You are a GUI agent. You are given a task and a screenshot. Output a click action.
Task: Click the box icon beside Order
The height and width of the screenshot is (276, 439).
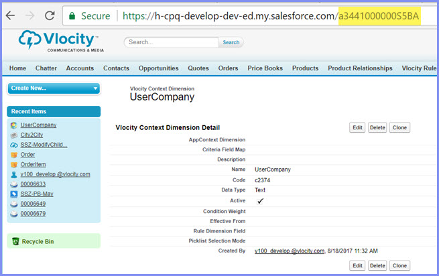[x=14, y=155]
